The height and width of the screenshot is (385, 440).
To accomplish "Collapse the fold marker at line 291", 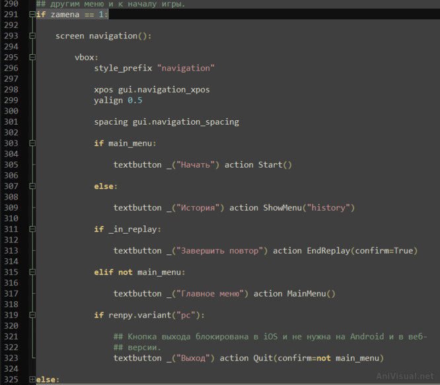I will [x=32, y=15].
